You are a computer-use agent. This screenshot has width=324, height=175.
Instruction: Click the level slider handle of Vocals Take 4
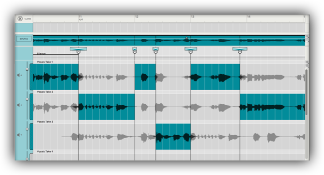click(27, 159)
